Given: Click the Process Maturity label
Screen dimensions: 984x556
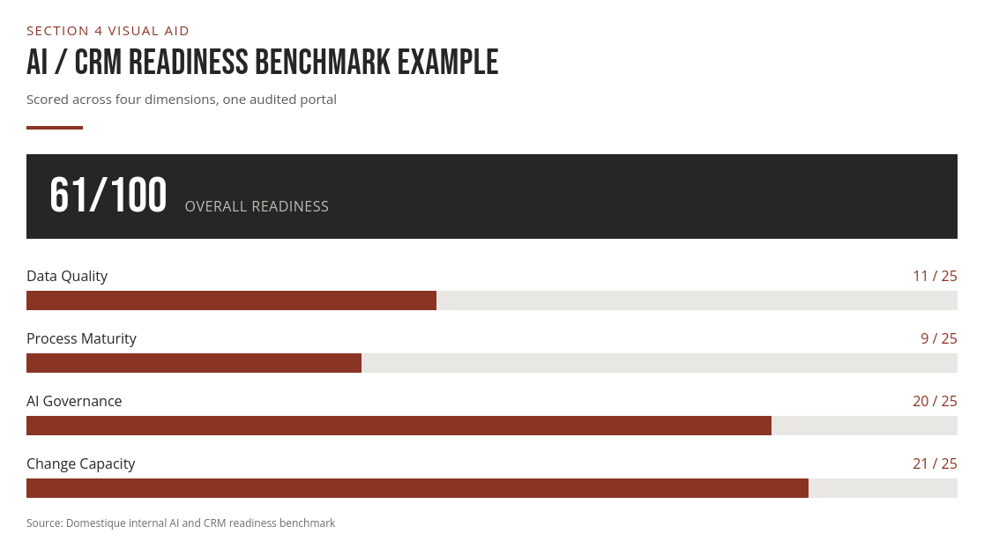Looking at the screenshot, I should click(x=82, y=338).
